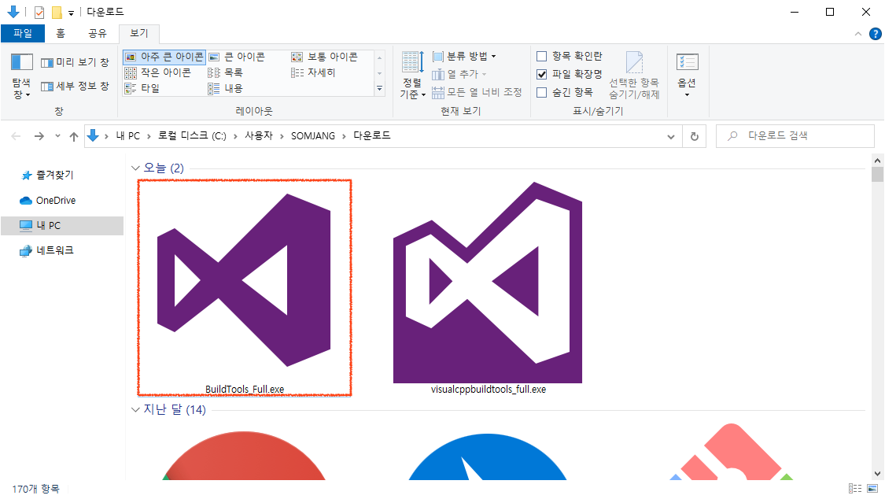Switch to details view in status bar

(x=855, y=488)
